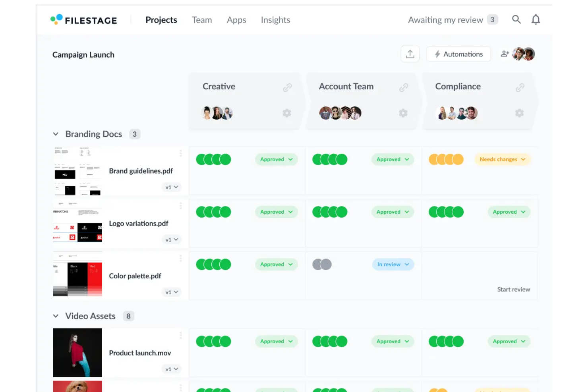Open options menu for Logo variations.pdf
588x392 pixels.
(180, 206)
